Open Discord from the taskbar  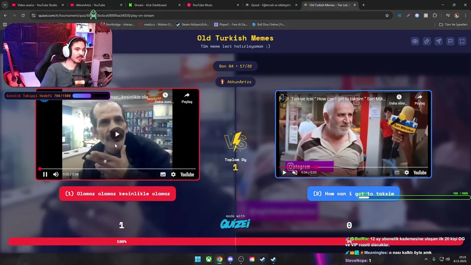click(x=230, y=259)
